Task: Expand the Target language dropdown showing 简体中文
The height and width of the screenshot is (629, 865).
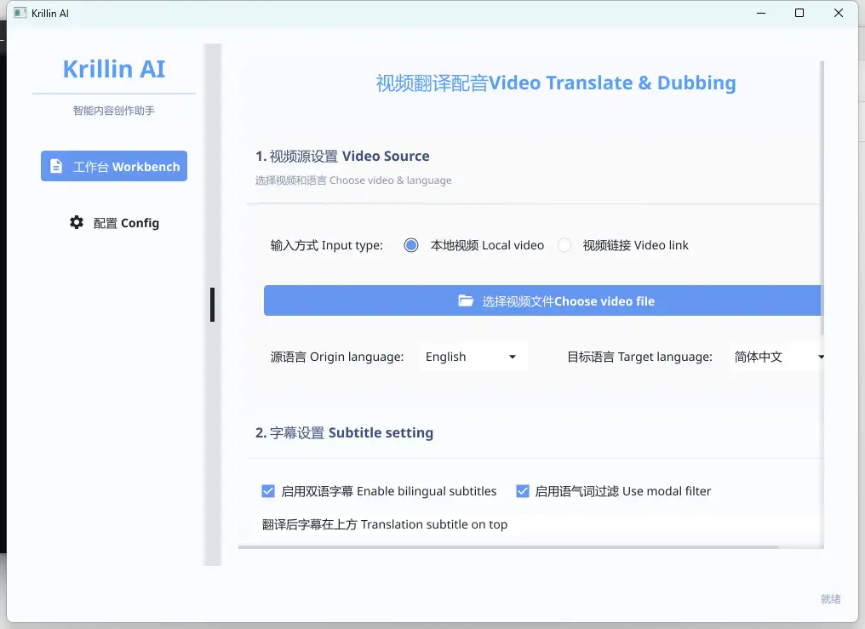Action: point(779,357)
